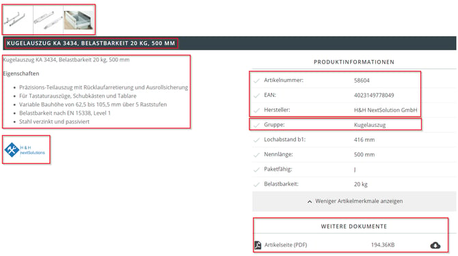Click the checkmark beside Gruppe row
Viewport: 458px width, 256px height.
click(x=256, y=126)
